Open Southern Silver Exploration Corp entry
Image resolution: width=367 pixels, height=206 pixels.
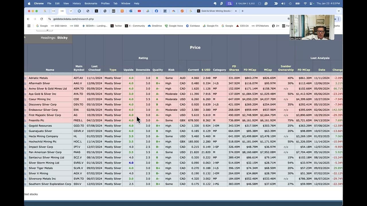coord(50,184)
